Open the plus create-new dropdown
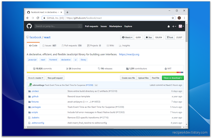This screenshot has height=139, width=212. (x=174, y=27)
